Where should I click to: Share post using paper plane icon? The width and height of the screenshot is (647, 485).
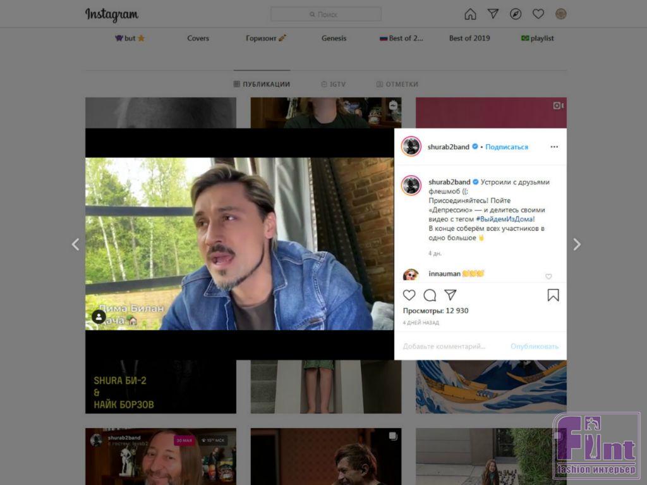pos(450,295)
